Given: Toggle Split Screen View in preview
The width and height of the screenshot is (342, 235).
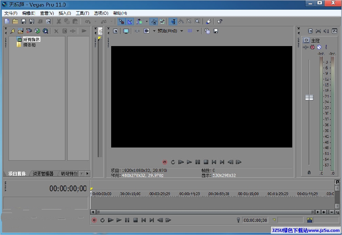Looking at the screenshot, I should pos(147,31).
